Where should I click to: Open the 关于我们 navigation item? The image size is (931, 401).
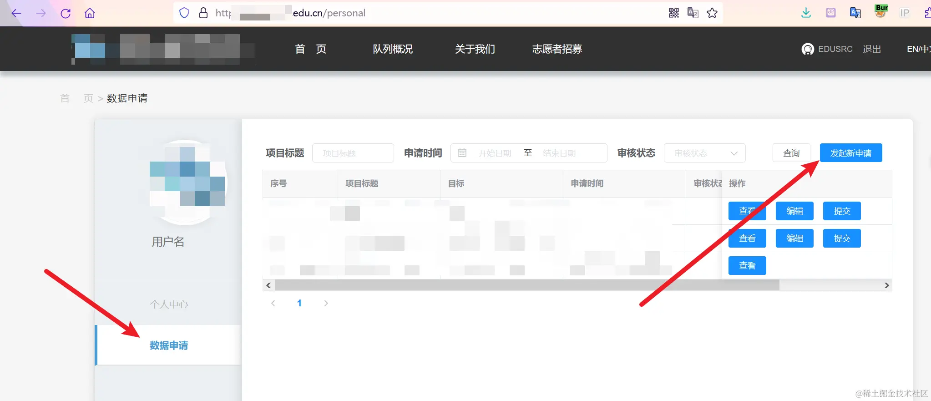(475, 49)
